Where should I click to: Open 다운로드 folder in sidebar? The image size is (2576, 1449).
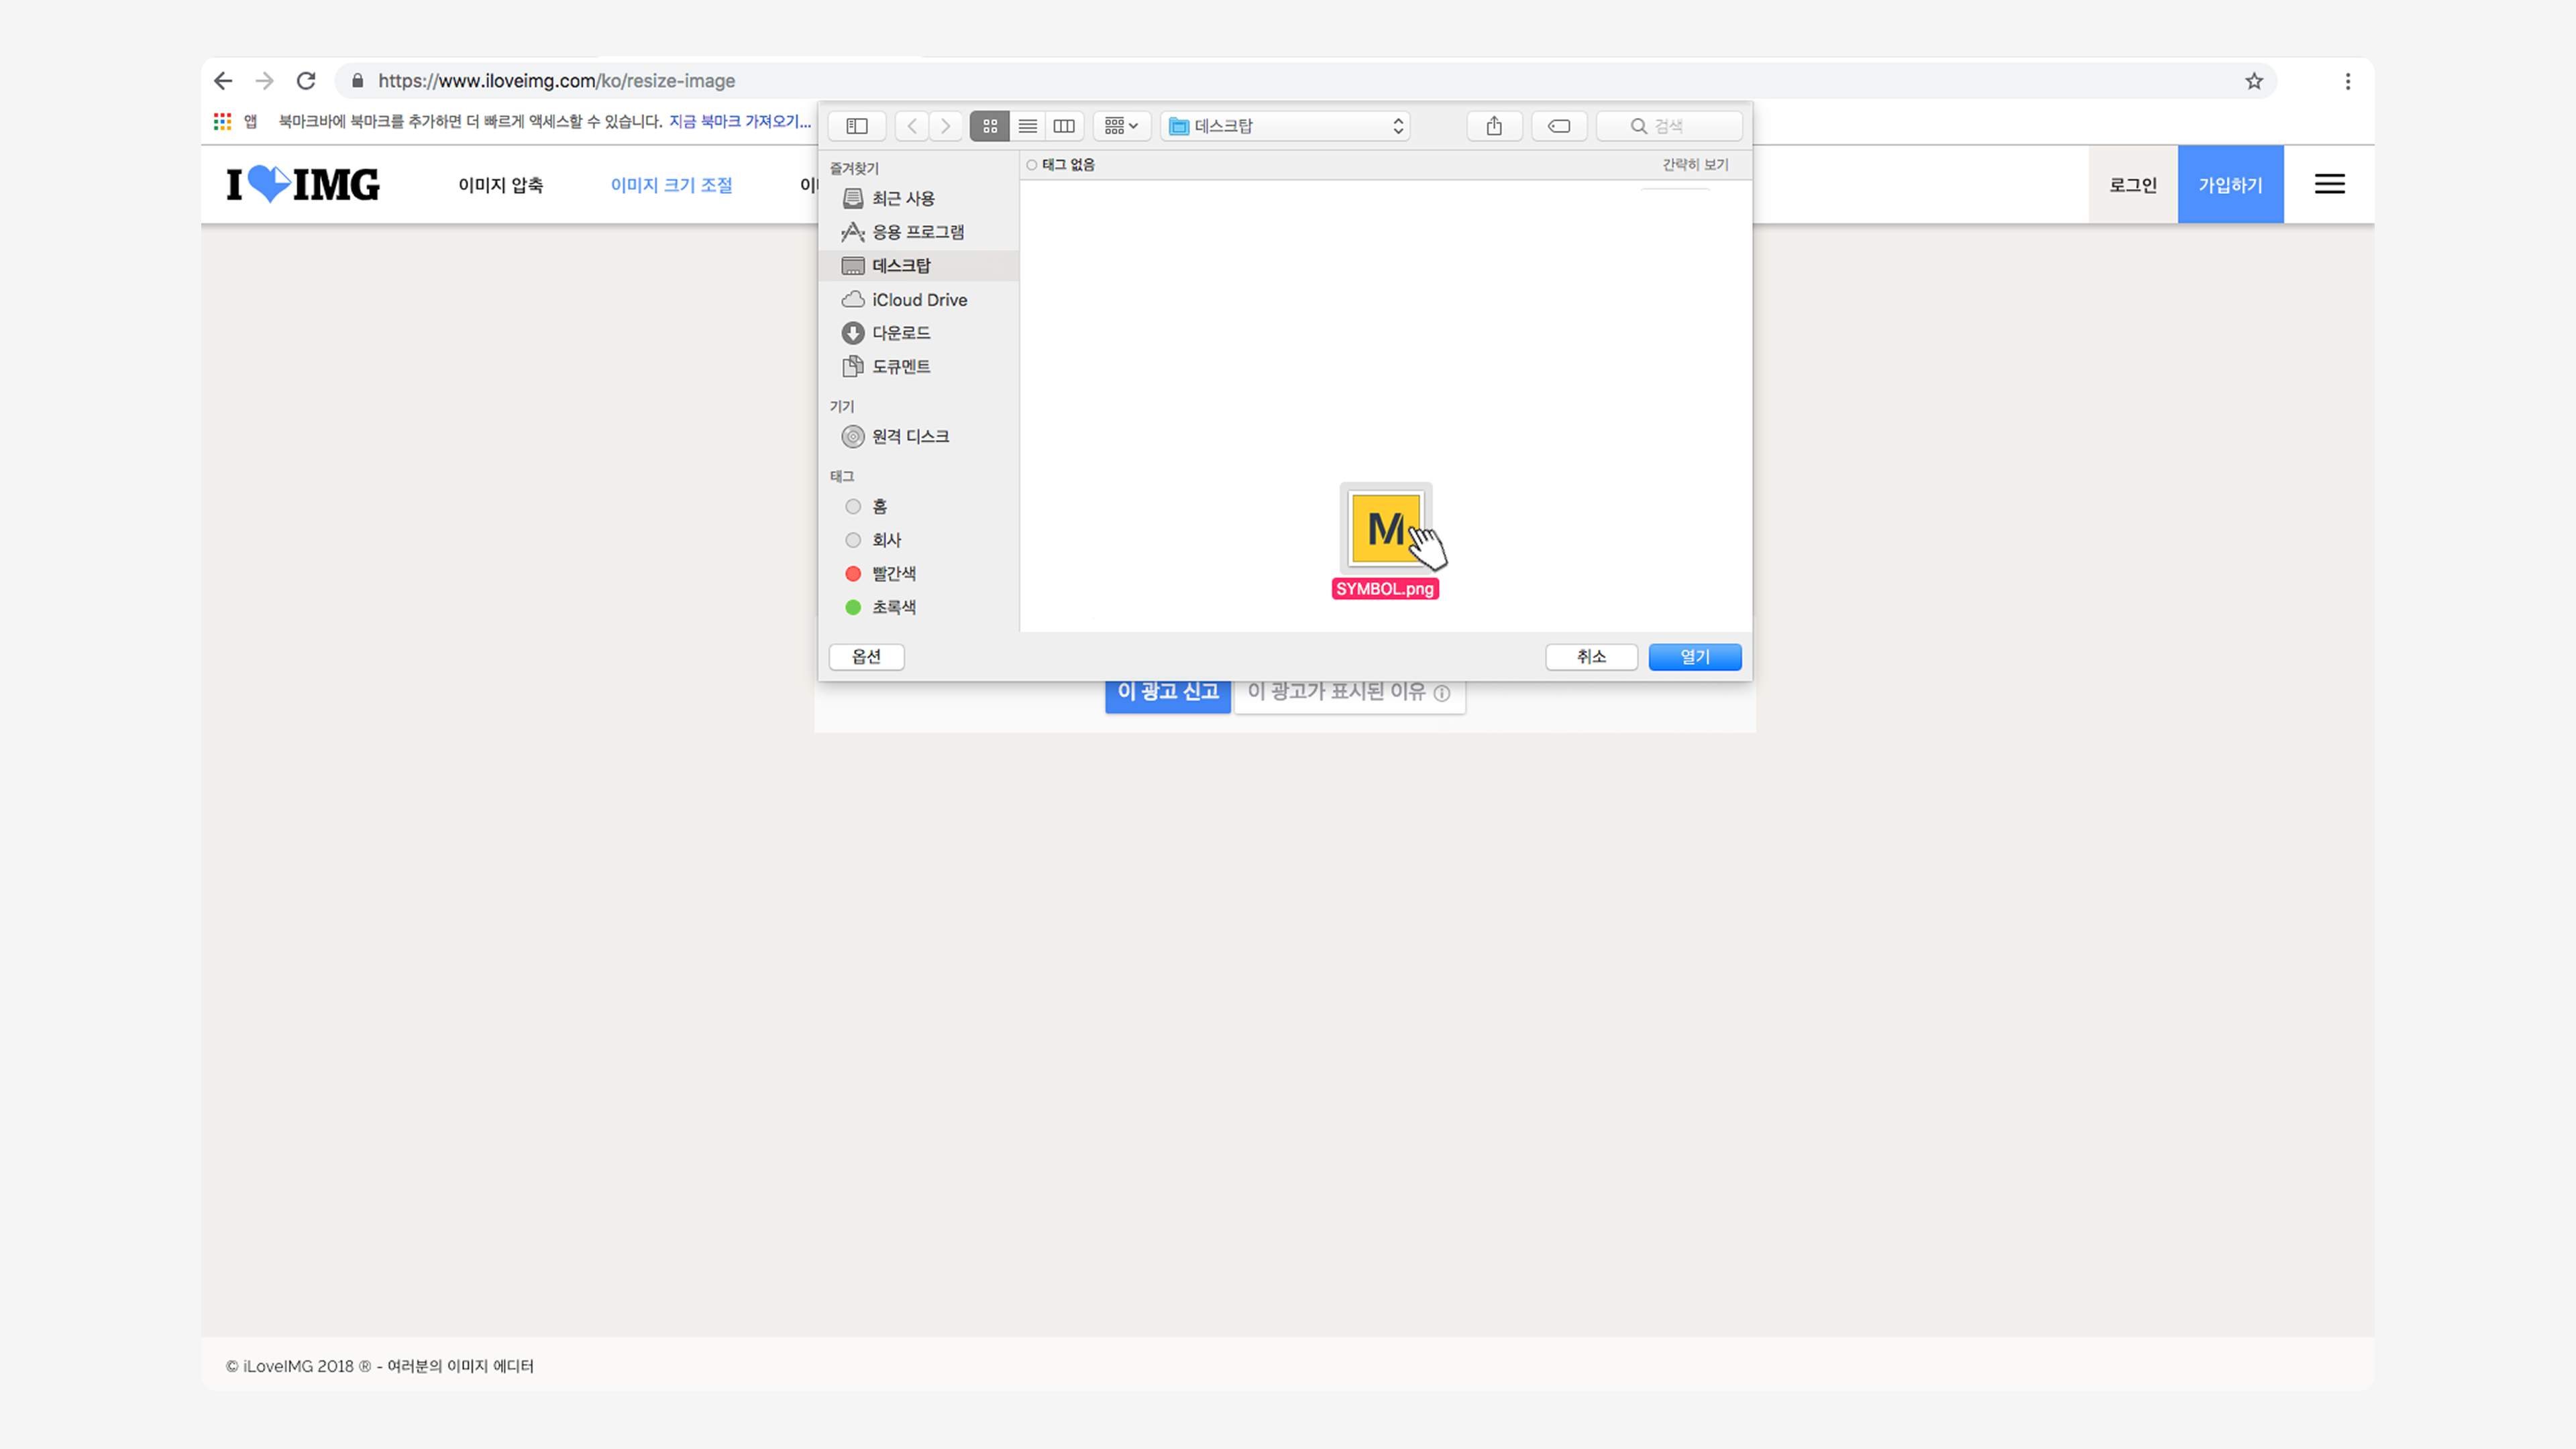tap(900, 333)
